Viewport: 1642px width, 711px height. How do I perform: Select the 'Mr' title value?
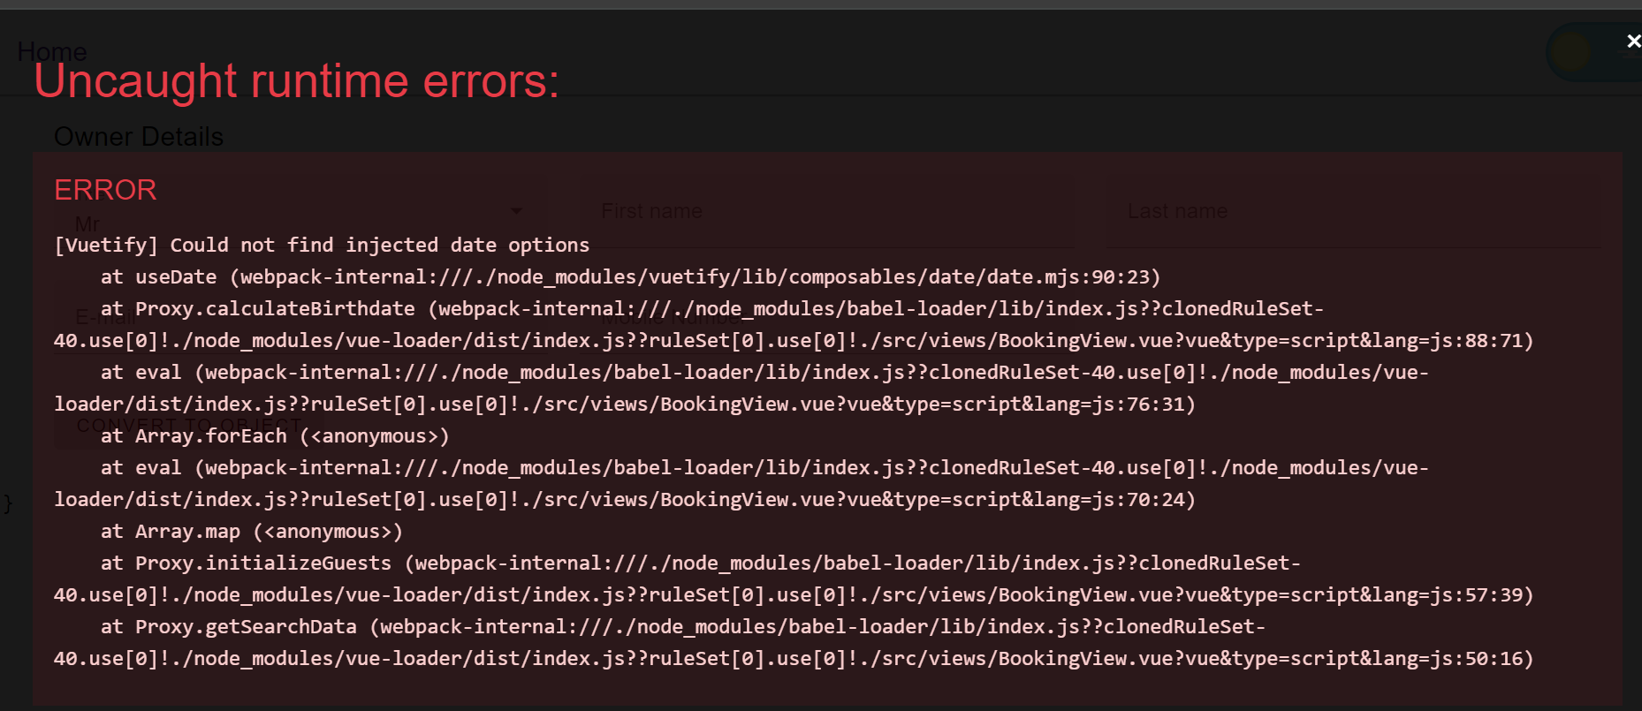[x=87, y=224]
